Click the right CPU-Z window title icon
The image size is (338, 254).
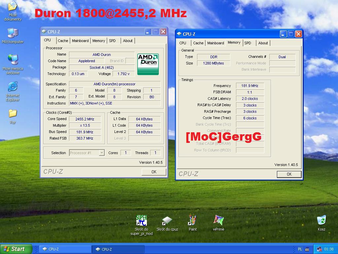(x=179, y=34)
